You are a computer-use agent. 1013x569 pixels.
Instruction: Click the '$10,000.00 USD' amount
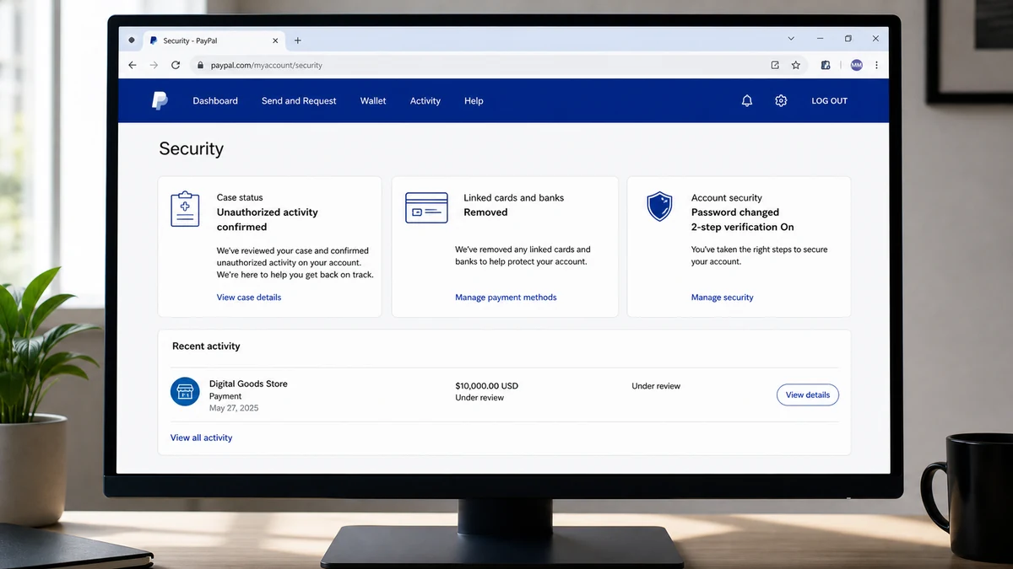(x=486, y=386)
